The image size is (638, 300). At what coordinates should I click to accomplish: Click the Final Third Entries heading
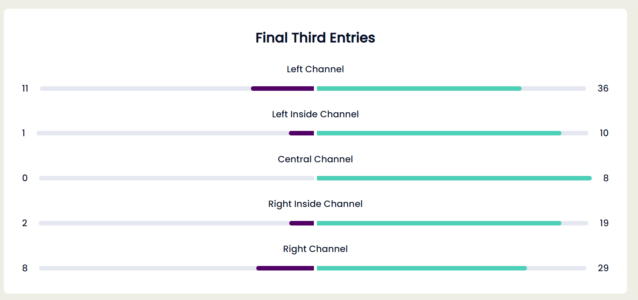point(315,38)
